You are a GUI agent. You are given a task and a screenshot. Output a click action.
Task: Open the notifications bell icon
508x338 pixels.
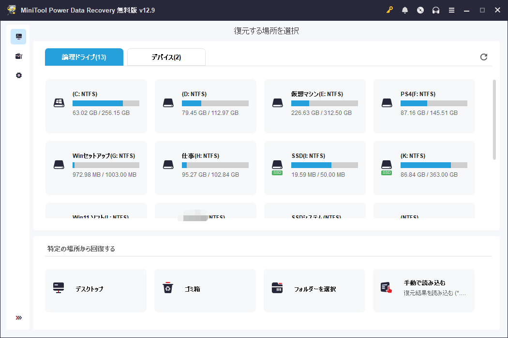click(x=405, y=10)
